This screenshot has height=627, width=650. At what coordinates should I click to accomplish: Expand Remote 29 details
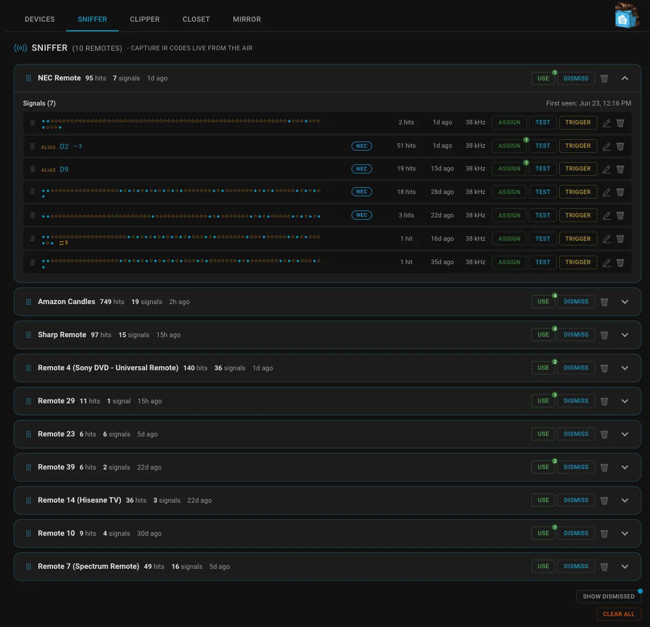625,401
